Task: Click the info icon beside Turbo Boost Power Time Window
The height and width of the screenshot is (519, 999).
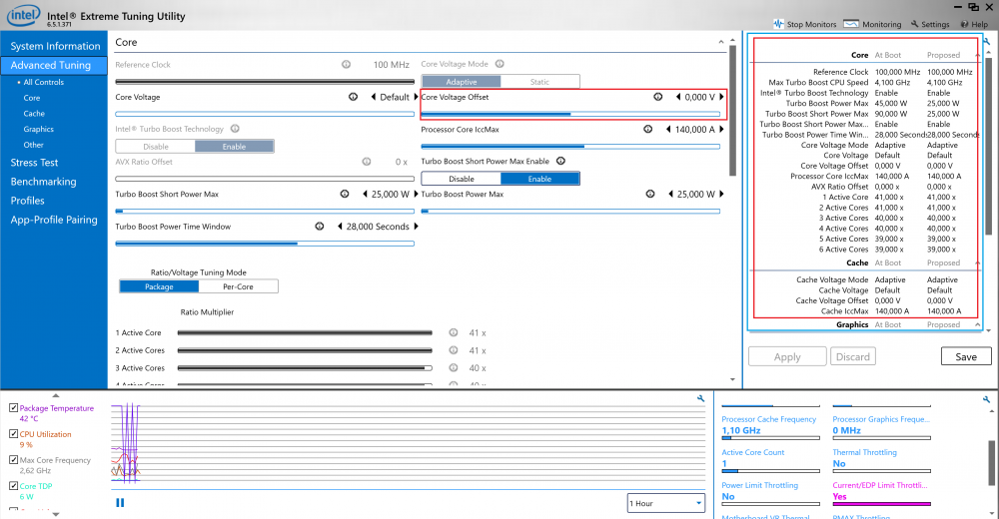Action: [319, 227]
